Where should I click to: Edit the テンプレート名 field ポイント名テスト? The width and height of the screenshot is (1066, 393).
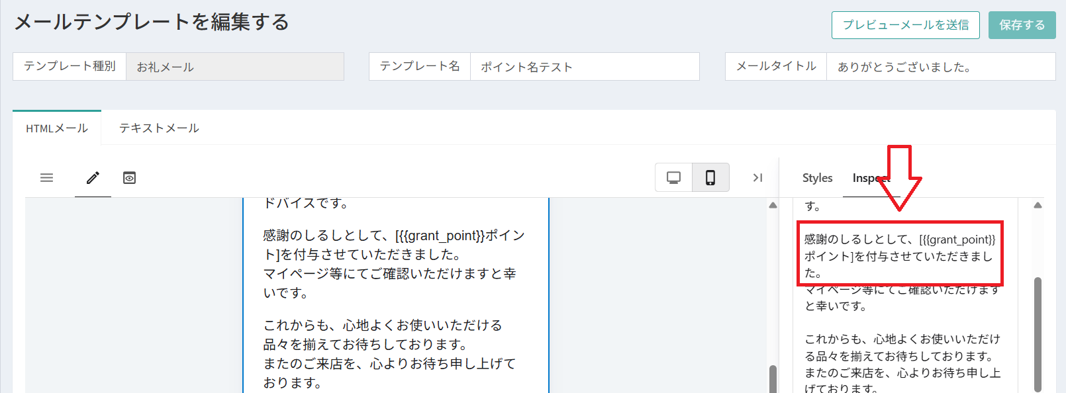[585, 67]
